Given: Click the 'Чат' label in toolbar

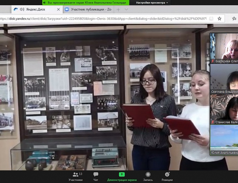Looking at the screenshot, I should tap(96, 180).
